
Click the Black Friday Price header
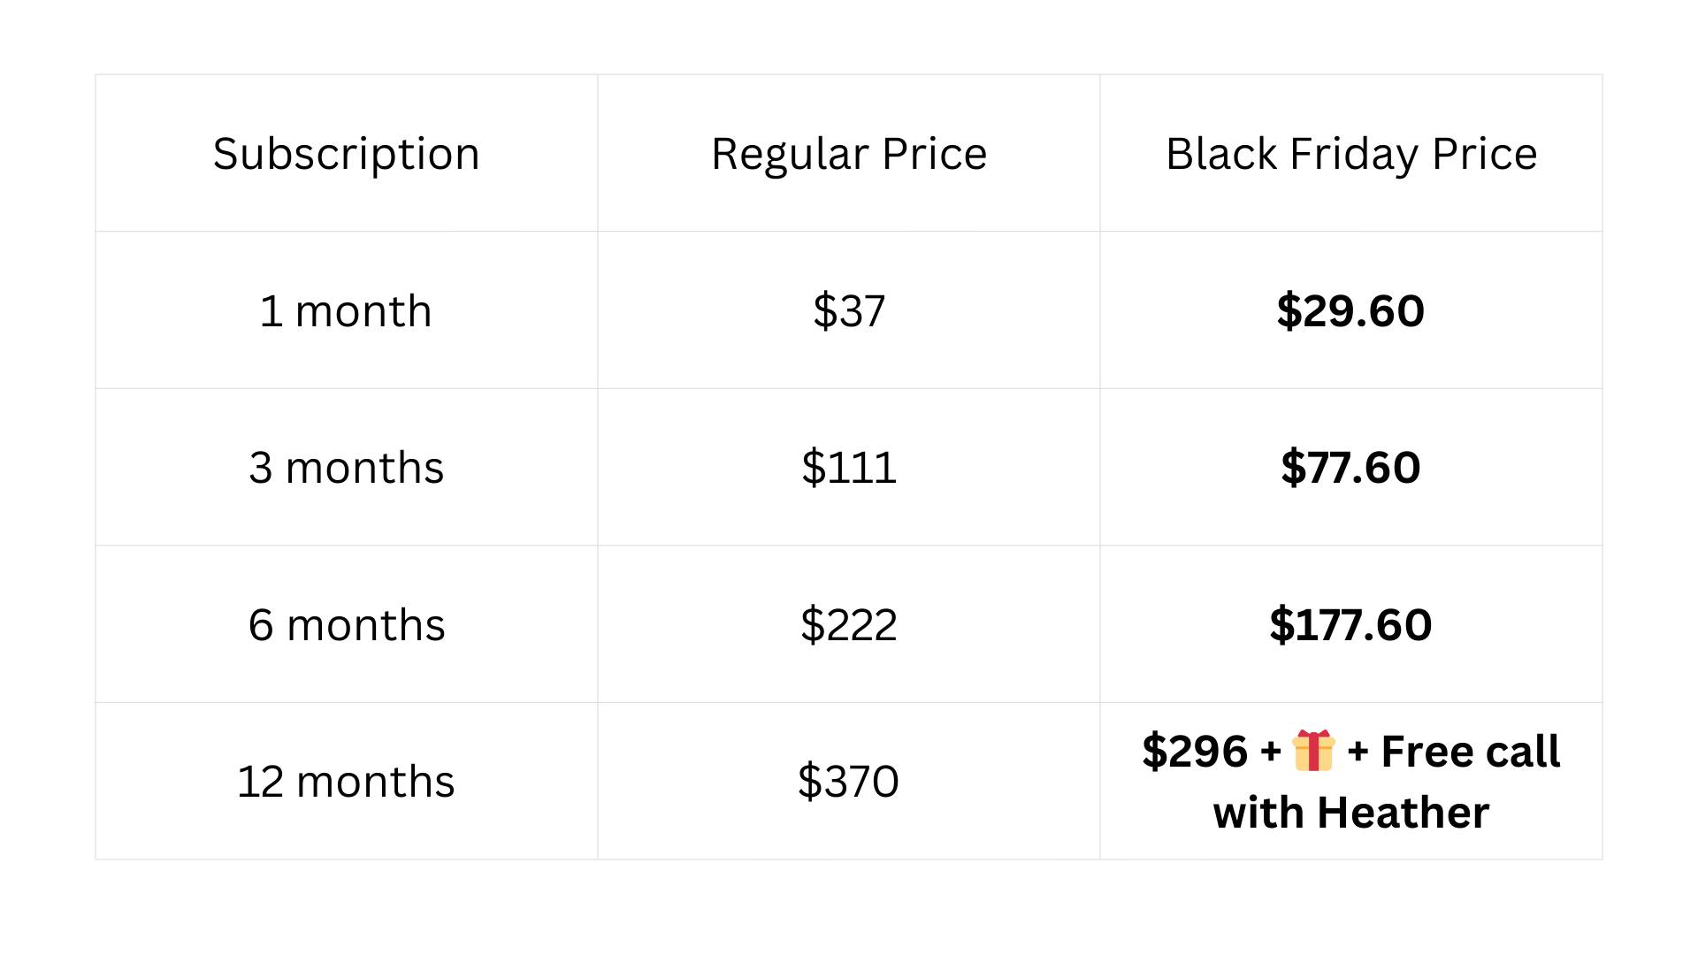coord(1350,154)
